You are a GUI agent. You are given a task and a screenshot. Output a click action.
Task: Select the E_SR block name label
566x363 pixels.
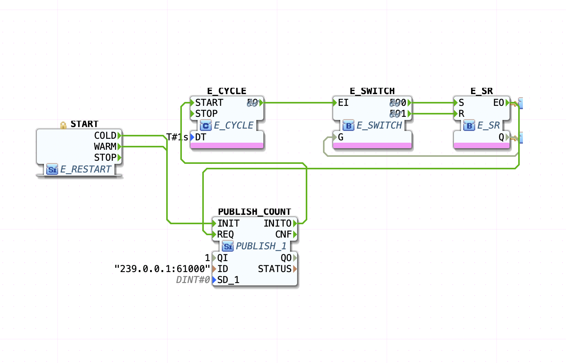pyautogui.click(x=482, y=91)
